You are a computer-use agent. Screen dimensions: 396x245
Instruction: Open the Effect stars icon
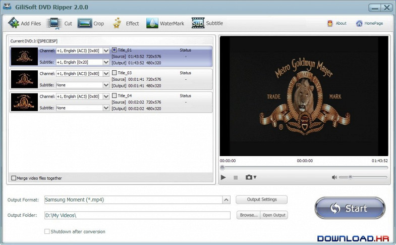(x=117, y=23)
